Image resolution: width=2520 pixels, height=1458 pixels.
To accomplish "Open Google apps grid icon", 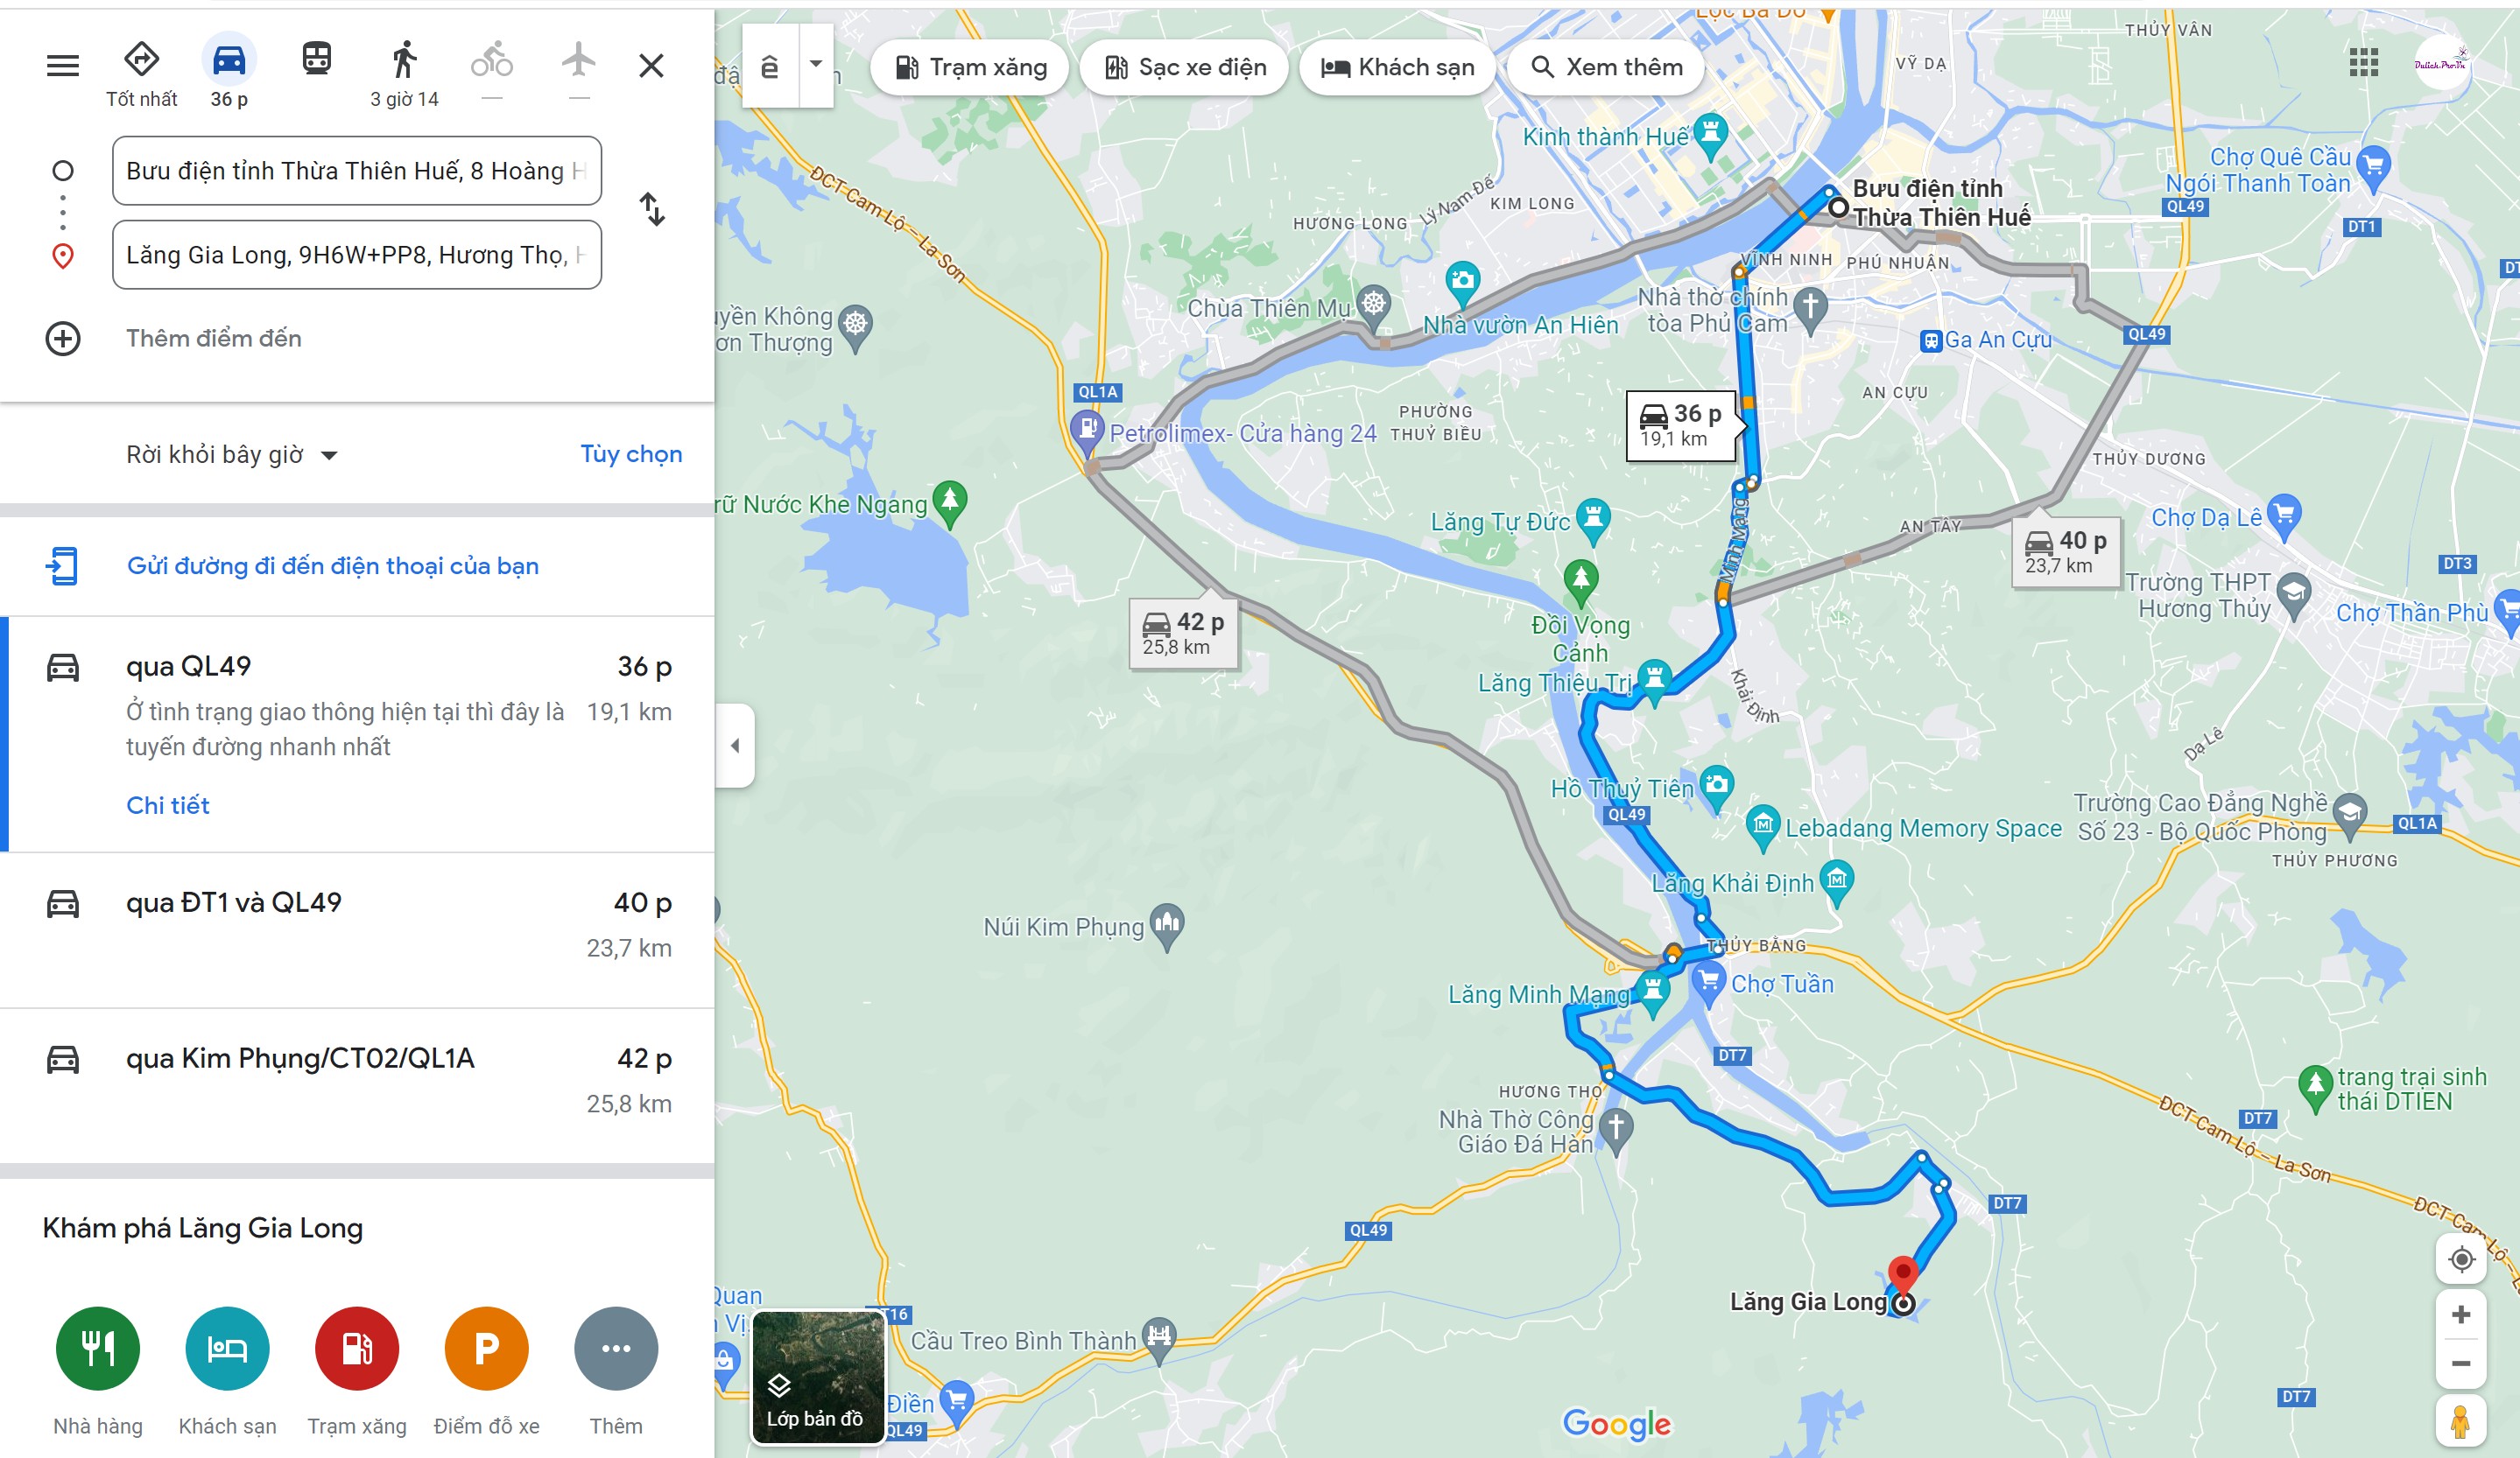I will 2363,63.
